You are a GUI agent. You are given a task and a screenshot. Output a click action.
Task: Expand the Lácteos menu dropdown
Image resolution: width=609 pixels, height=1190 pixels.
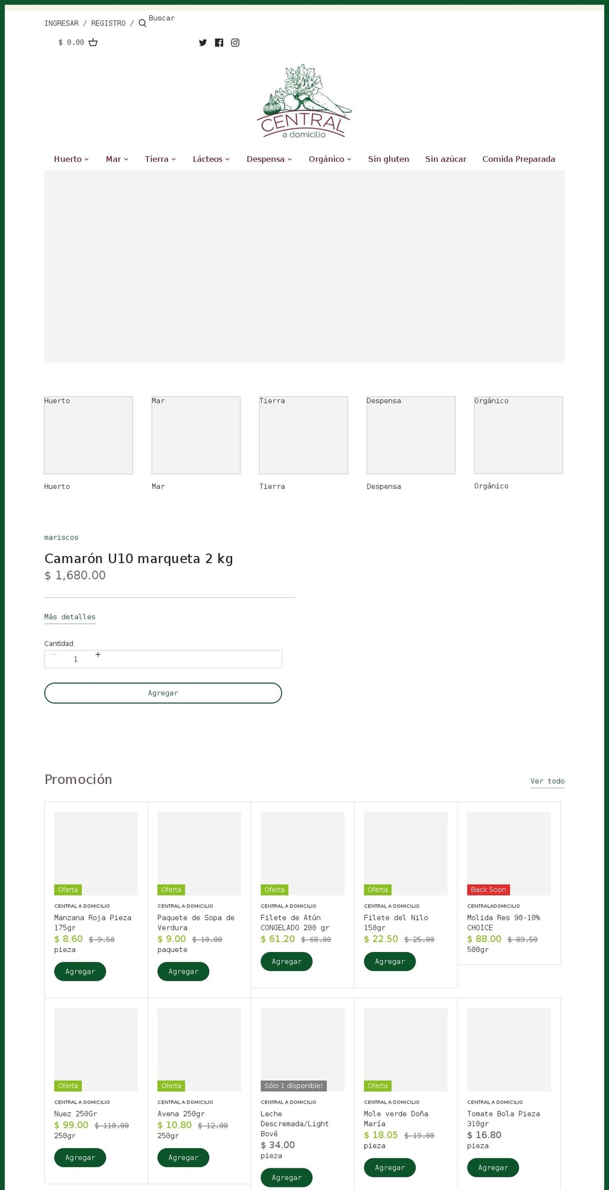coord(211,159)
